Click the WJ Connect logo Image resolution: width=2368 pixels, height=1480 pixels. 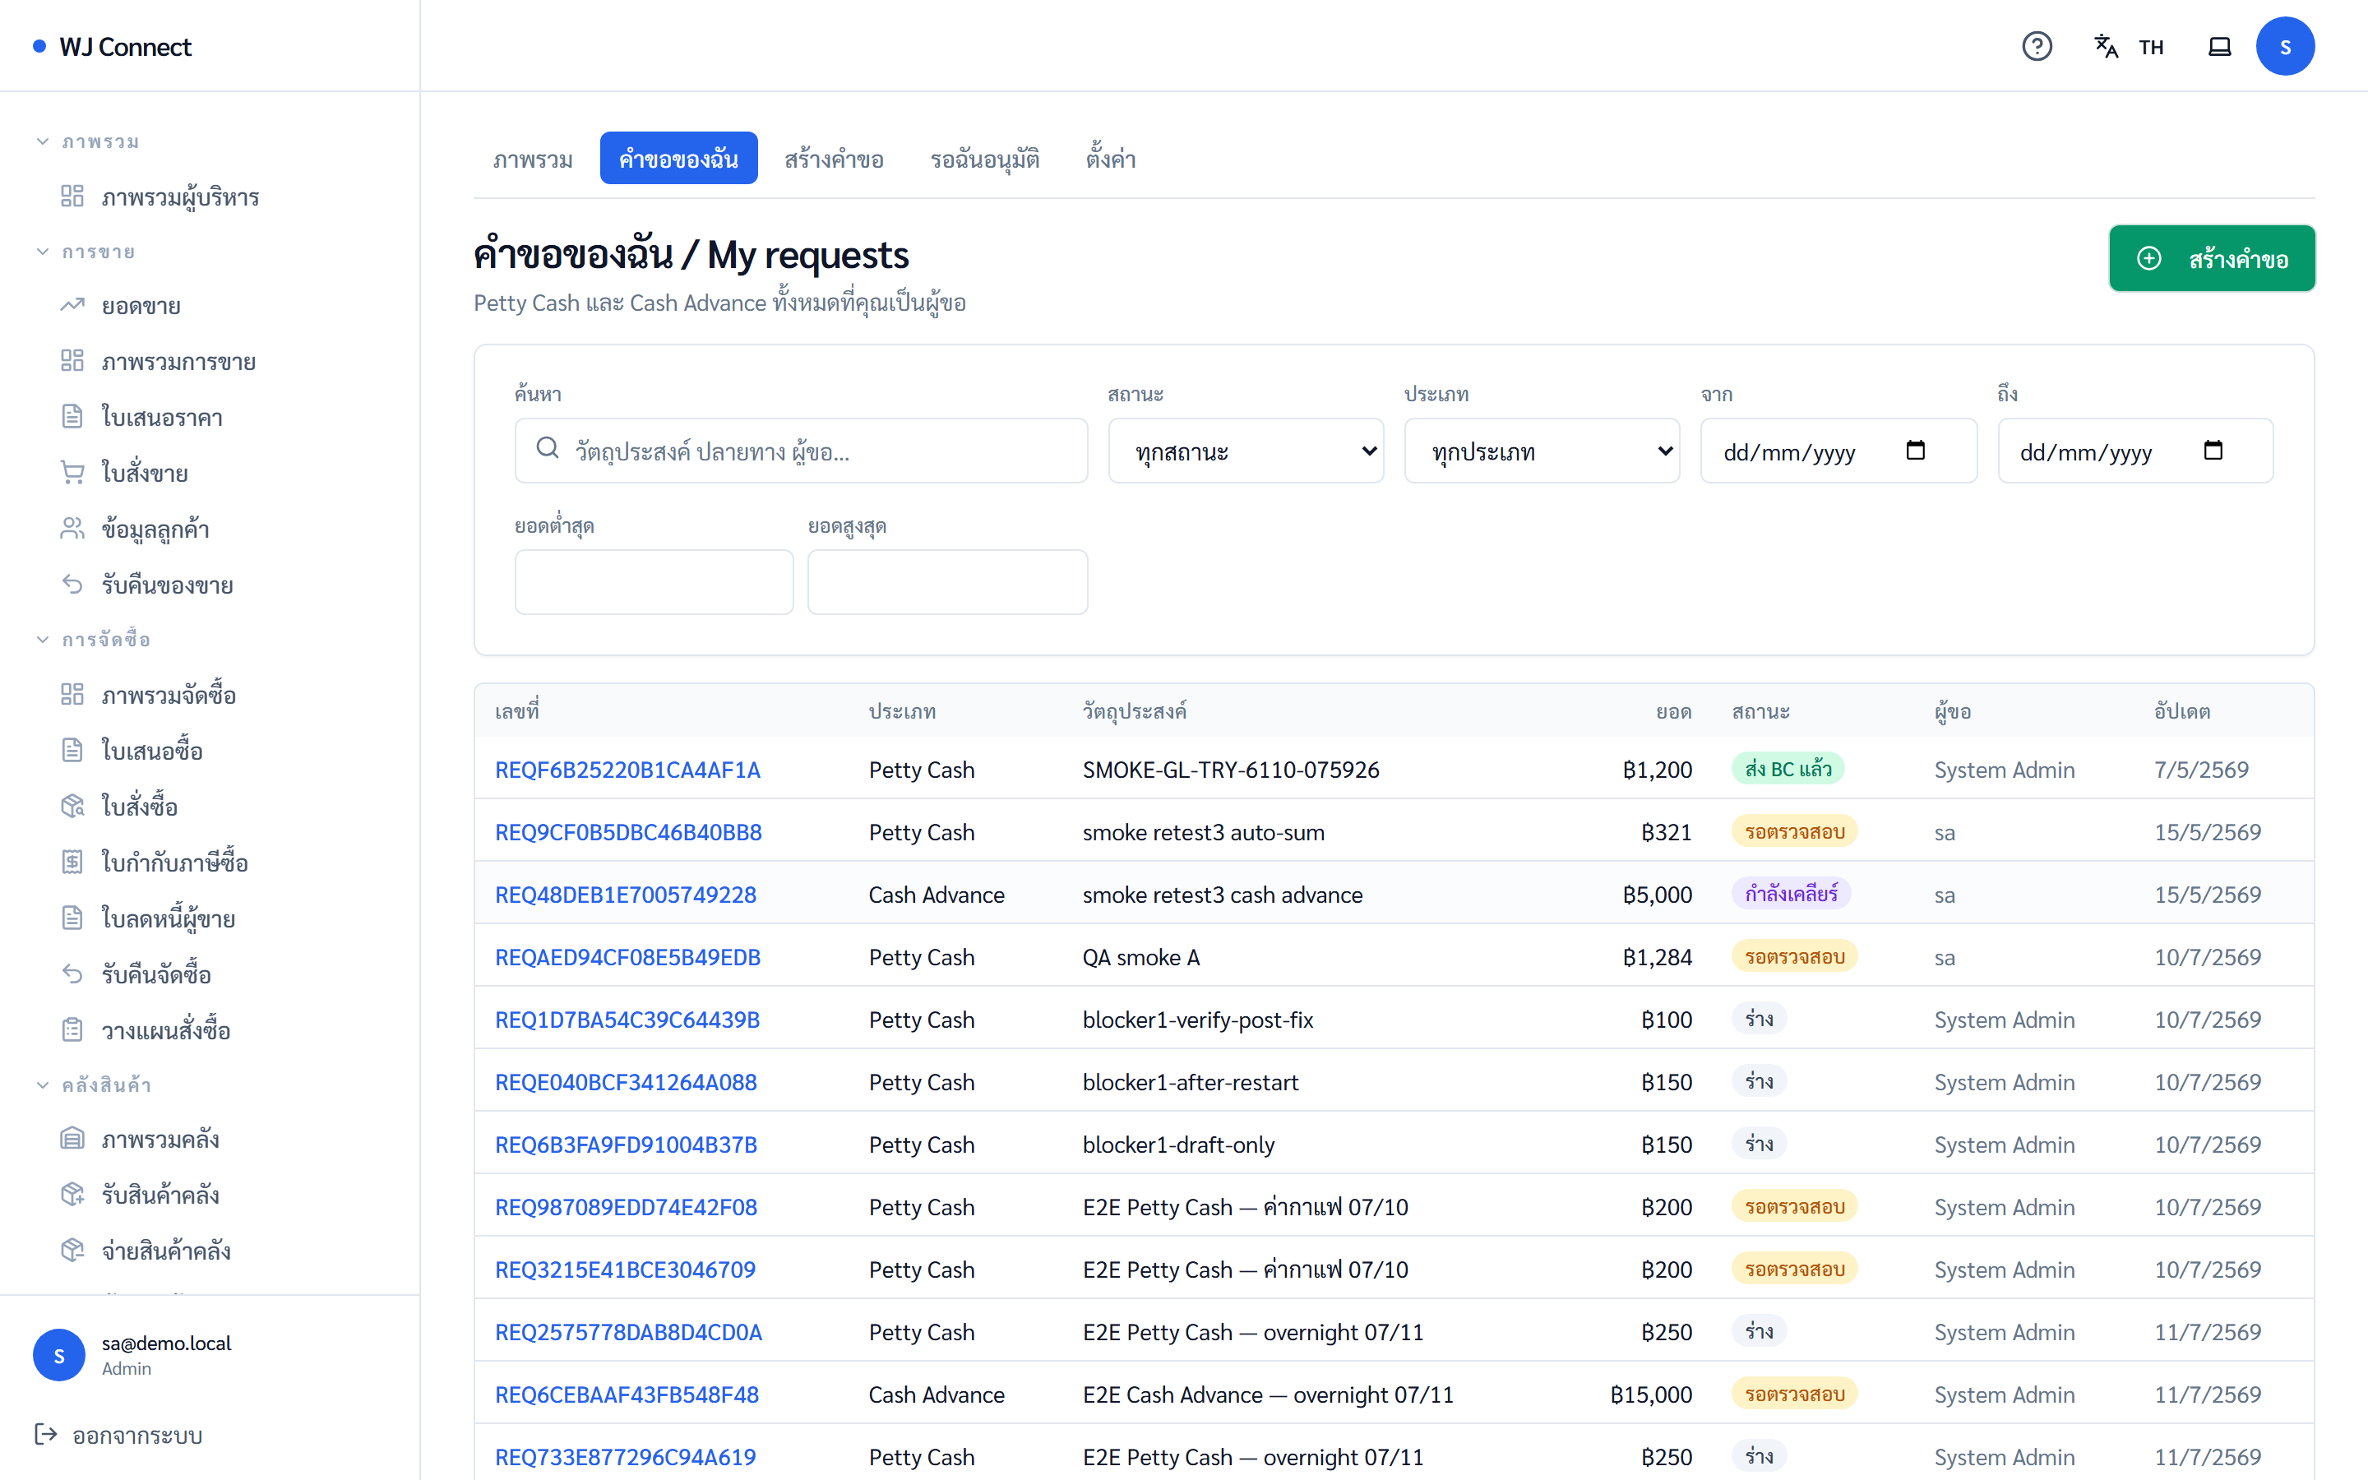(x=113, y=46)
